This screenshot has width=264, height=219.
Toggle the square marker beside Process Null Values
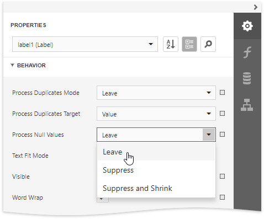(x=222, y=135)
